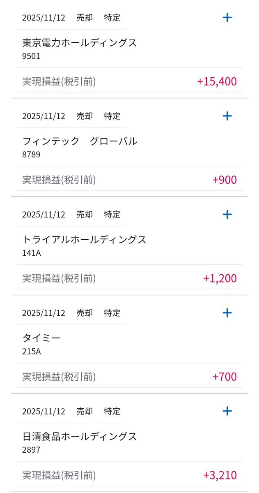
Task: Expand 日清食品ホールディングス trade with plus icon
Action: 227,411
